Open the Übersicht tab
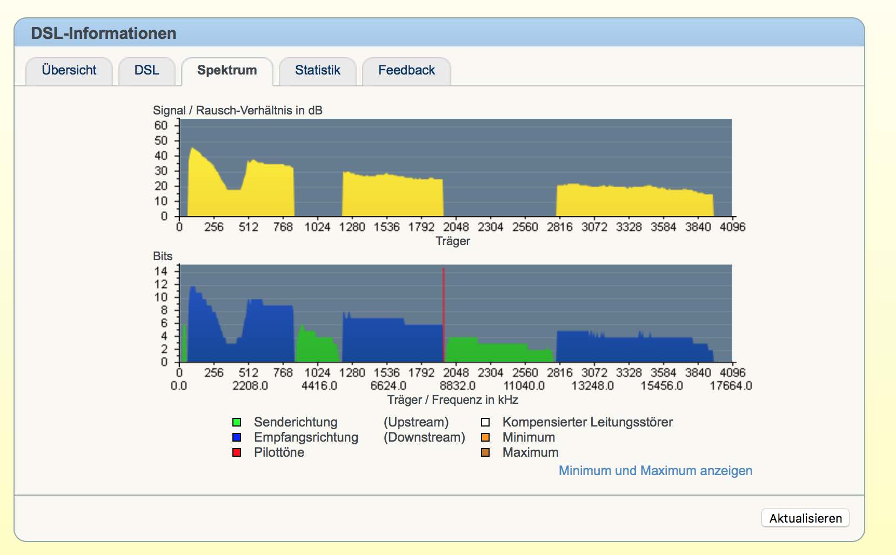Viewport: 896px width, 555px height. [x=69, y=71]
